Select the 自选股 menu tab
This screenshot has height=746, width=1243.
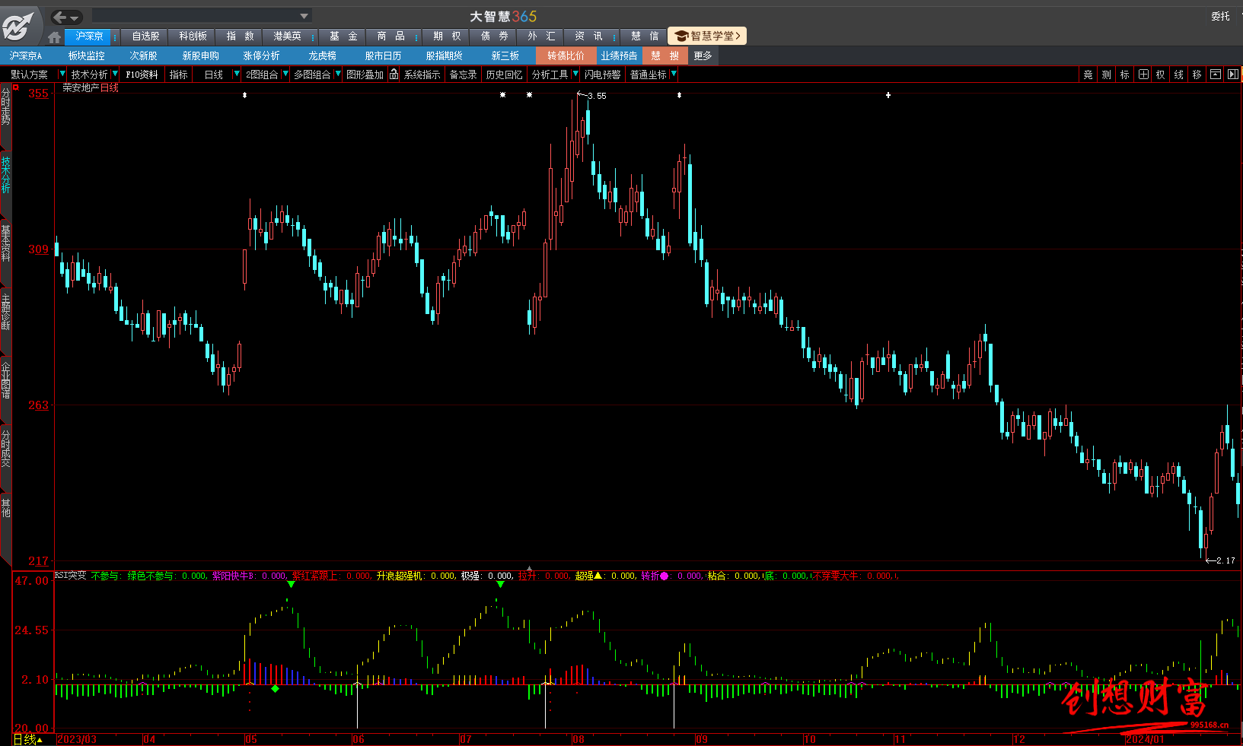tap(145, 37)
